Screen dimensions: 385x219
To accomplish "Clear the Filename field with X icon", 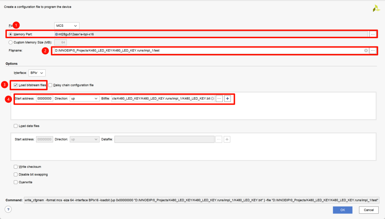I will tap(366, 50).
